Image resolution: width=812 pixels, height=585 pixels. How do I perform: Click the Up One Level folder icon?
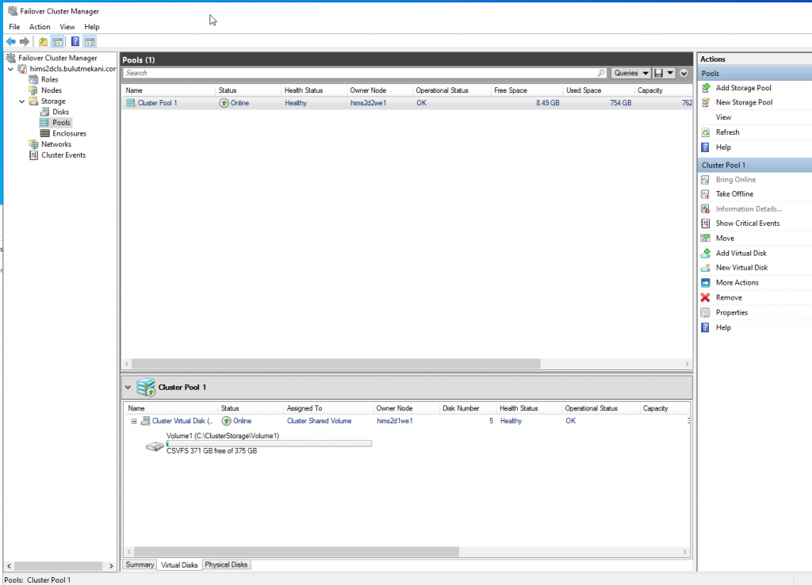43,41
